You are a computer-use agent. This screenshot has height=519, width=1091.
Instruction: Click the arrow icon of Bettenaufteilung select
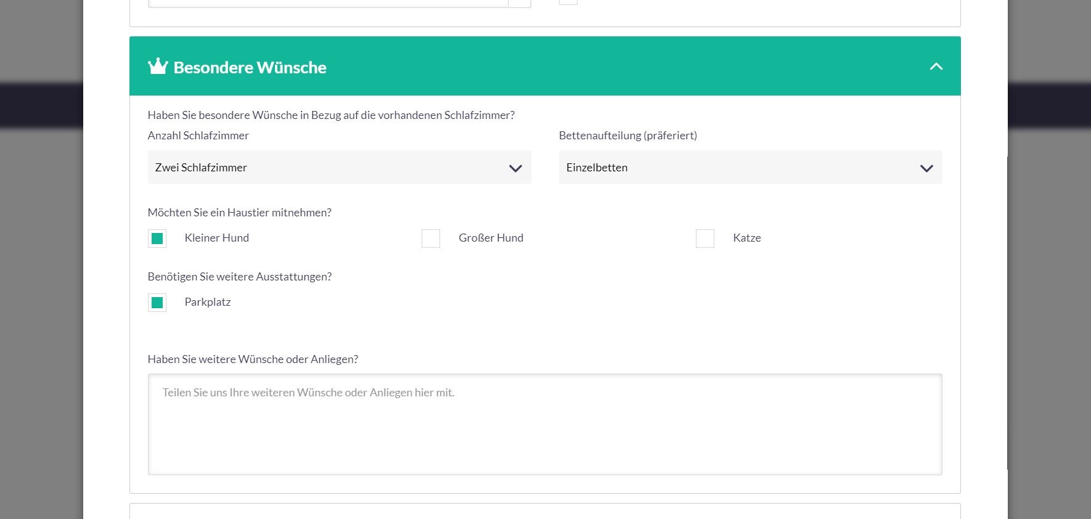tap(926, 168)
